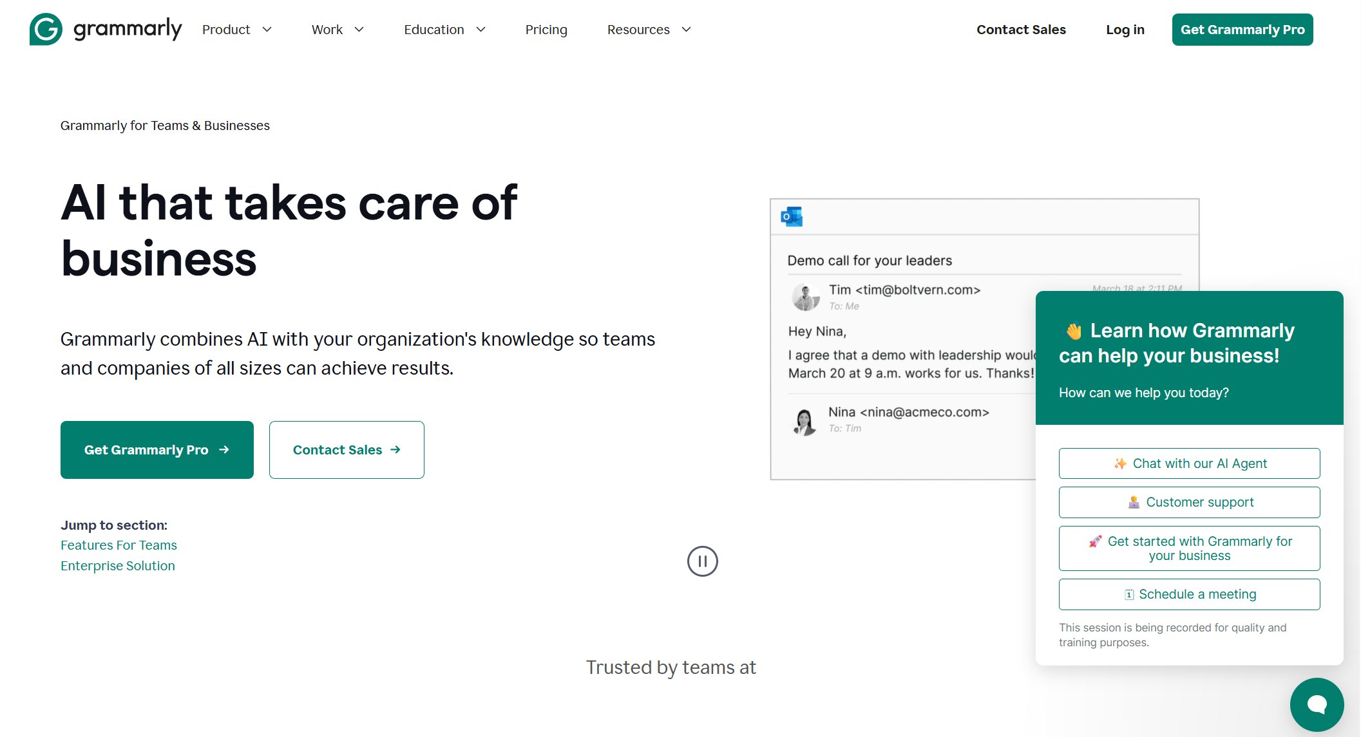1361x737 pixels.
Task: Open the Education menu
Action: click(444, 29)
